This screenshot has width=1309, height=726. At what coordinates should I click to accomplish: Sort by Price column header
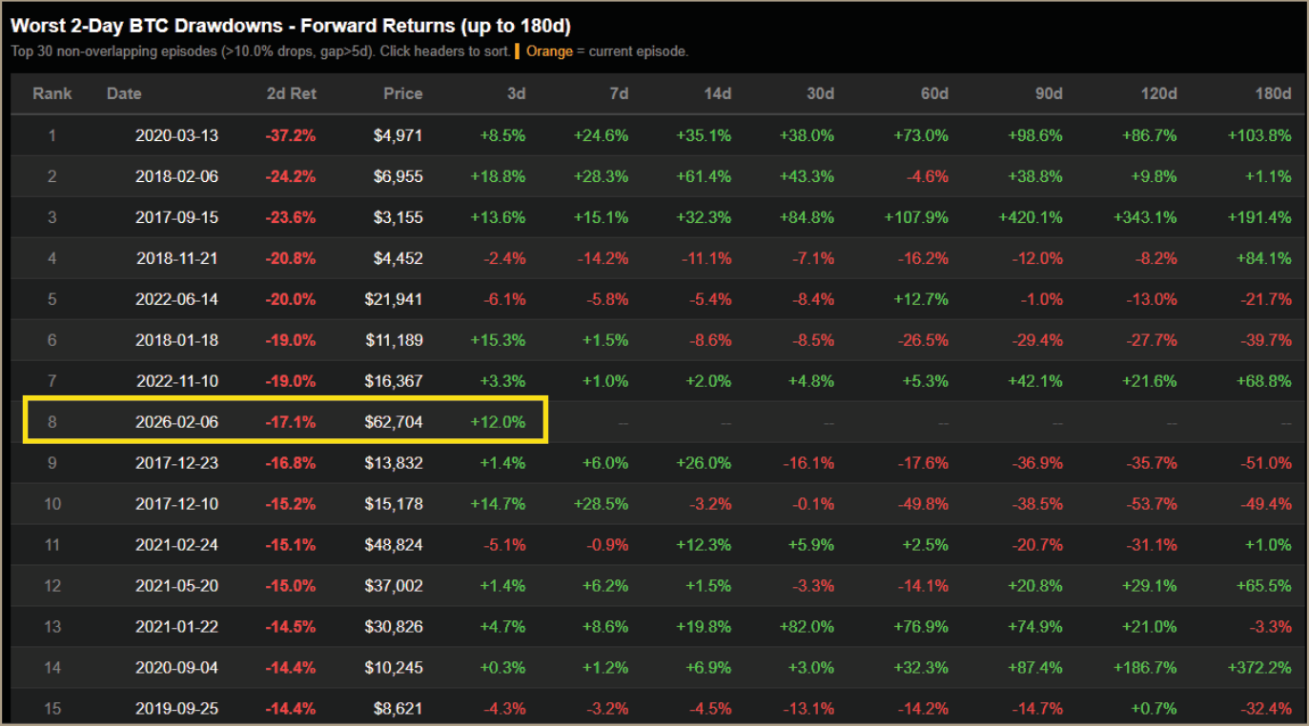(x=402, y=93)
